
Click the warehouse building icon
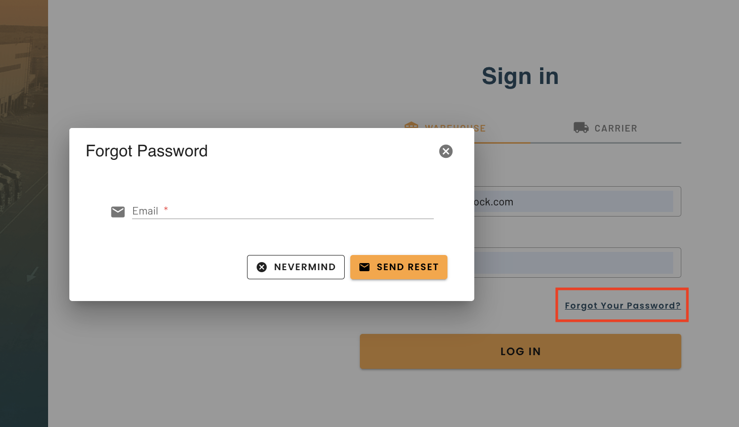point(412,125)
